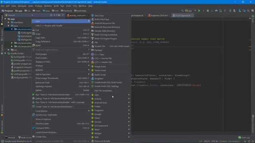The height and width of the screenshot is (143, 255).
Task: Collapse the java folder node
Action: tap(8, 26)
